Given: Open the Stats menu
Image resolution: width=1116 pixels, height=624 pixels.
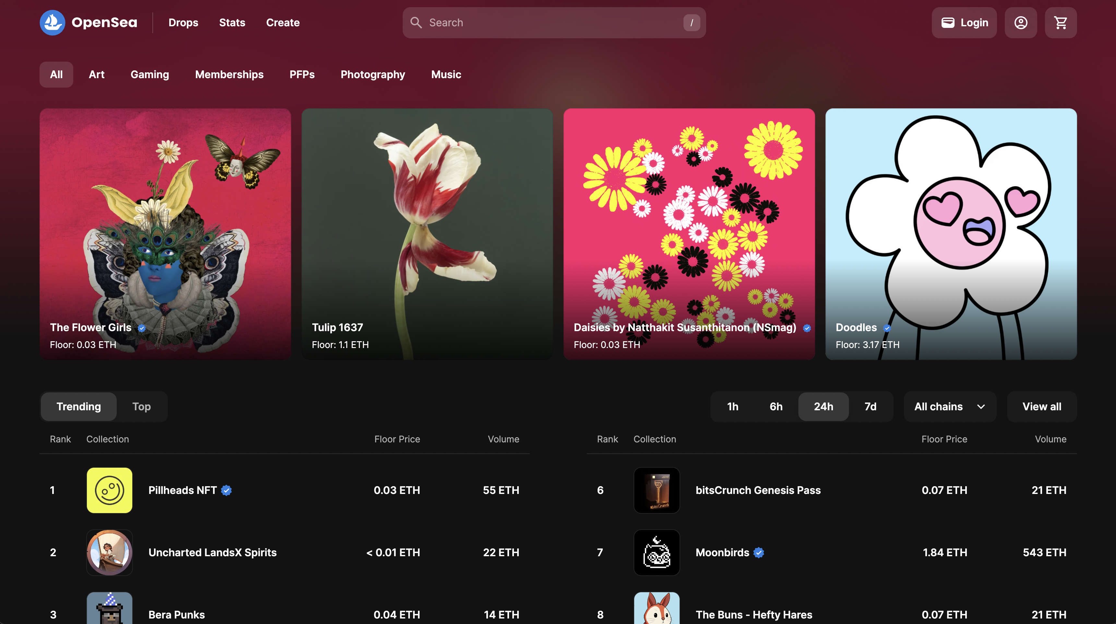Looking at the screenshot, I should pyautogui.click(x=232, y=22).
